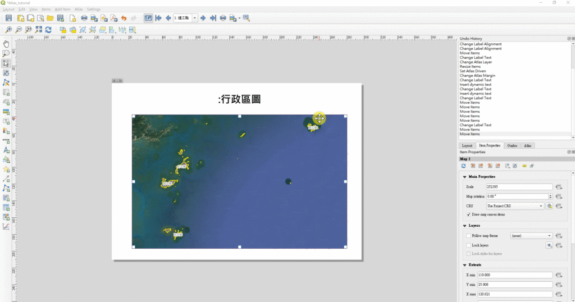Ungroup the selected items
The height and width of the screenshot is (302, 575).
(93, 30)
